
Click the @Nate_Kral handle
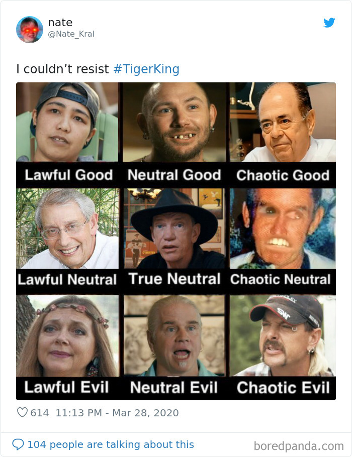click(64, 34)
